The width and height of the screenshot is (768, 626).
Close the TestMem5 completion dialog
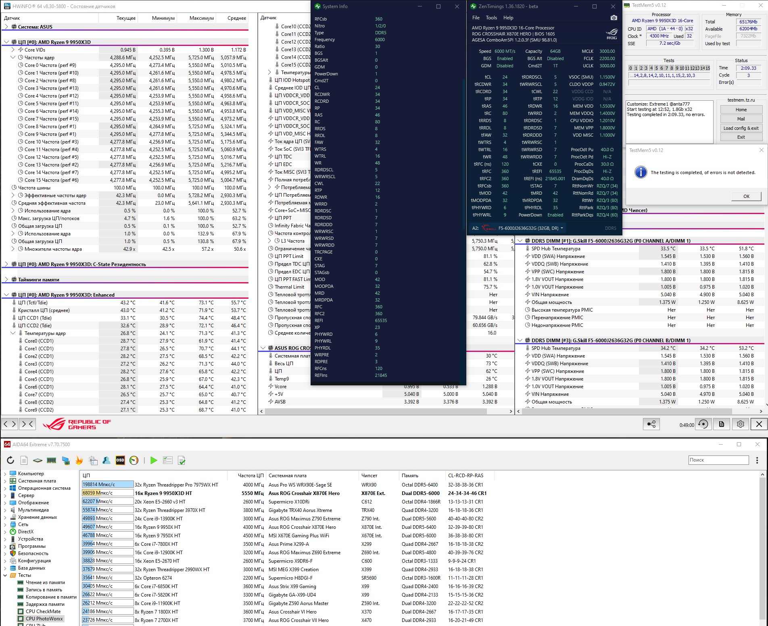click(761, 150)
